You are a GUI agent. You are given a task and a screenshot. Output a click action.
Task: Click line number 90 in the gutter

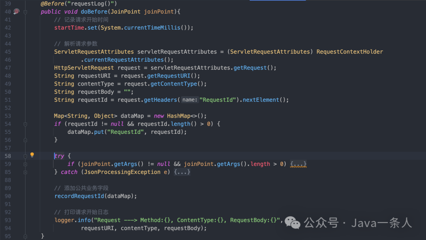click(8, 196)
